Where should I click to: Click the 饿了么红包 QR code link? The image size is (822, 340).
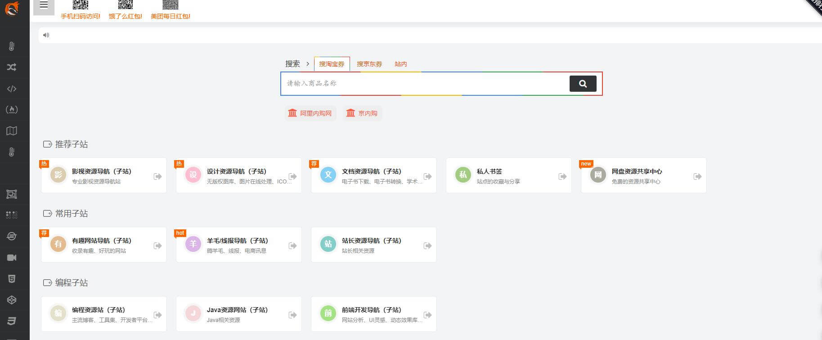point(125,11)
